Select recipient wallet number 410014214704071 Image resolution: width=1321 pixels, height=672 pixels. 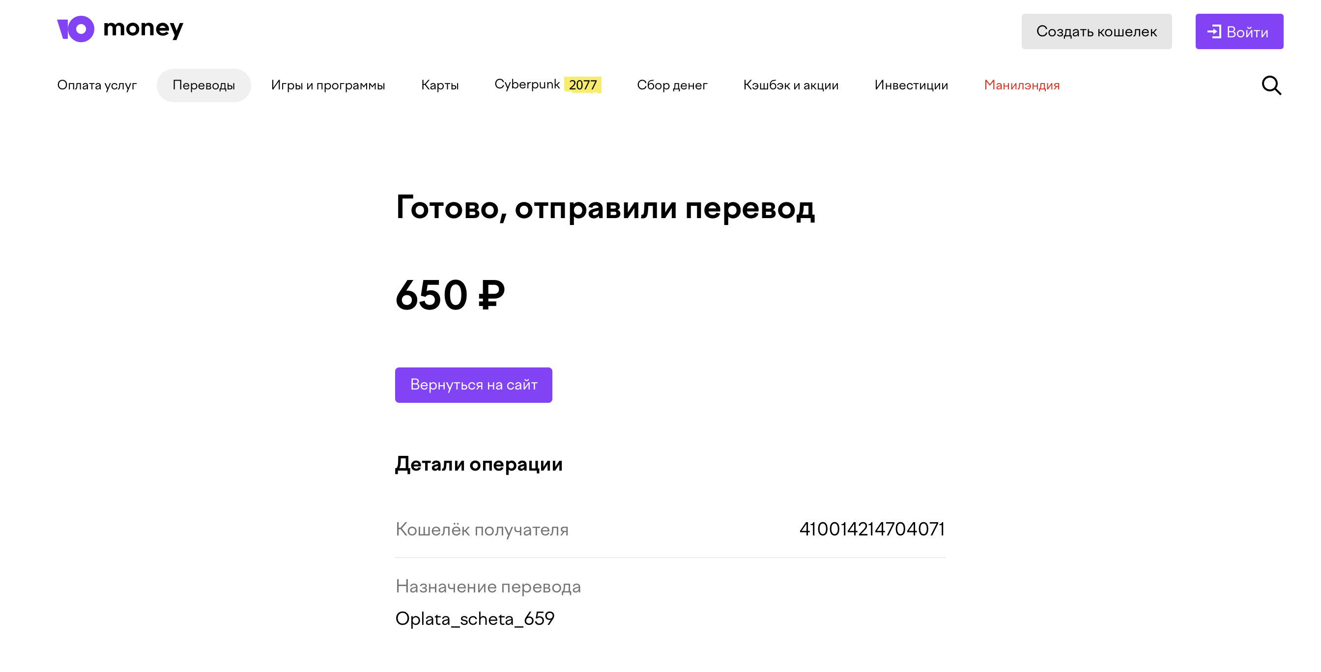point(872,529)
